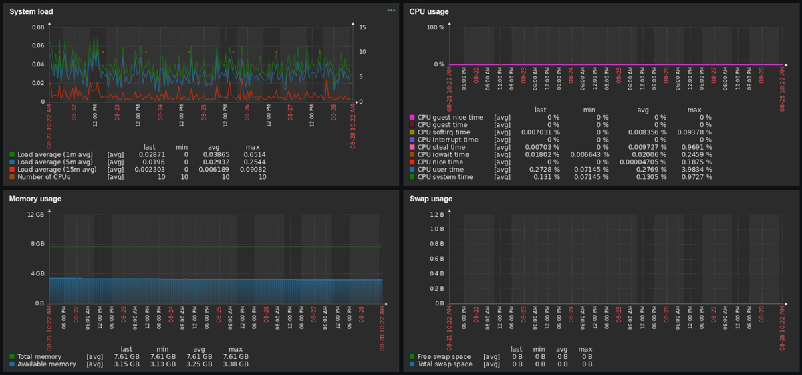Select the CPU steal time label
802x375 pixels.
441,147
